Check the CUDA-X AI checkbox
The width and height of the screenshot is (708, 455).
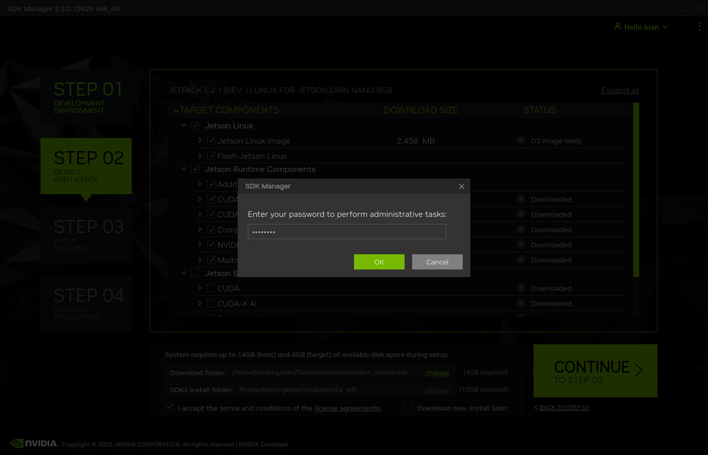211,303
